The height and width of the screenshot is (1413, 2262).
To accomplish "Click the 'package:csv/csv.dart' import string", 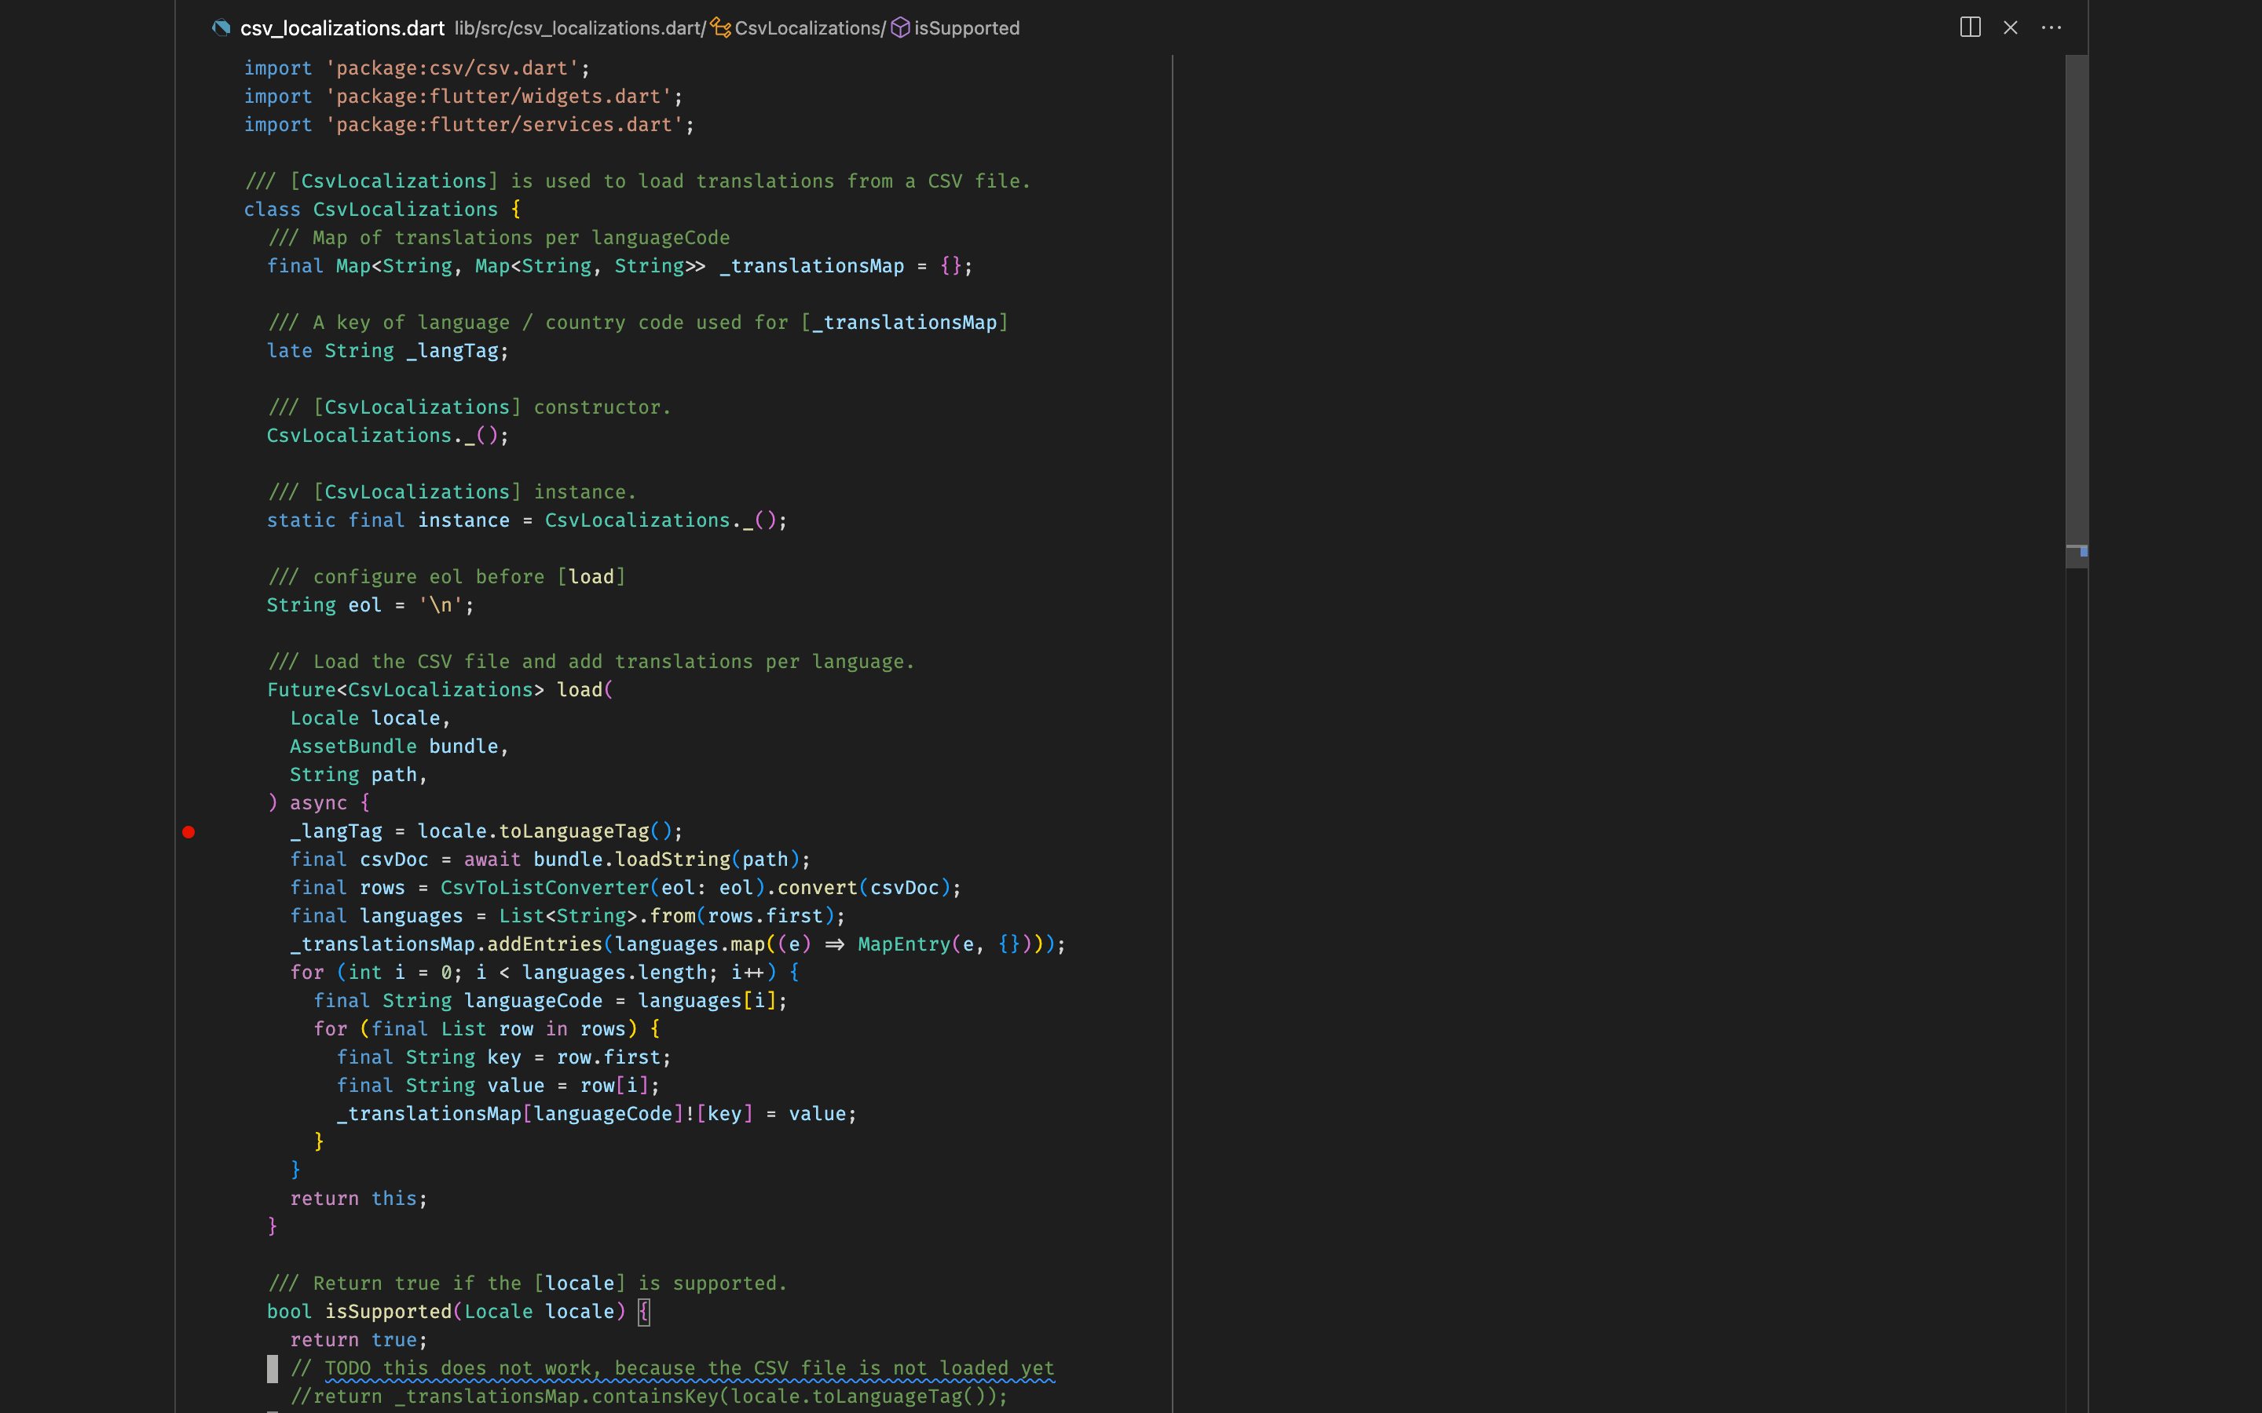I will (452, 68).
